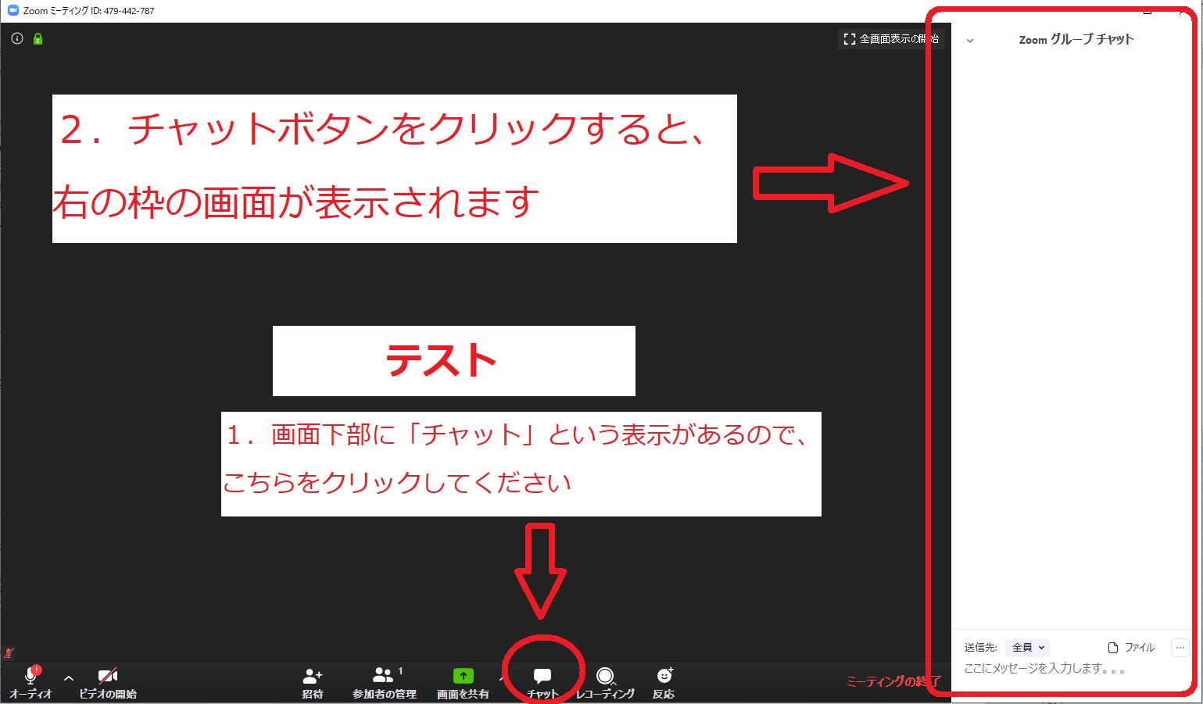Toggle fullscreen with 全画面表示の開始
Image resolution: width=1203 pixels, height=704 pixels.
click(x=891, y=39)
